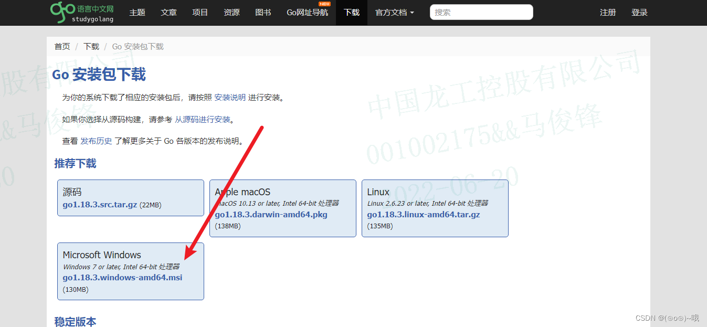Go to 首页 via breadcrumb
The image size is (707, 327).
(x=61, y=46)
